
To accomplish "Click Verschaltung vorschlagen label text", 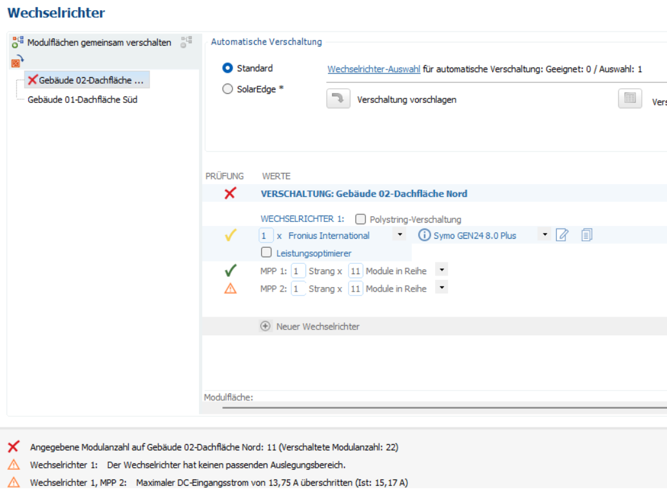I will [x=407, y=100].
